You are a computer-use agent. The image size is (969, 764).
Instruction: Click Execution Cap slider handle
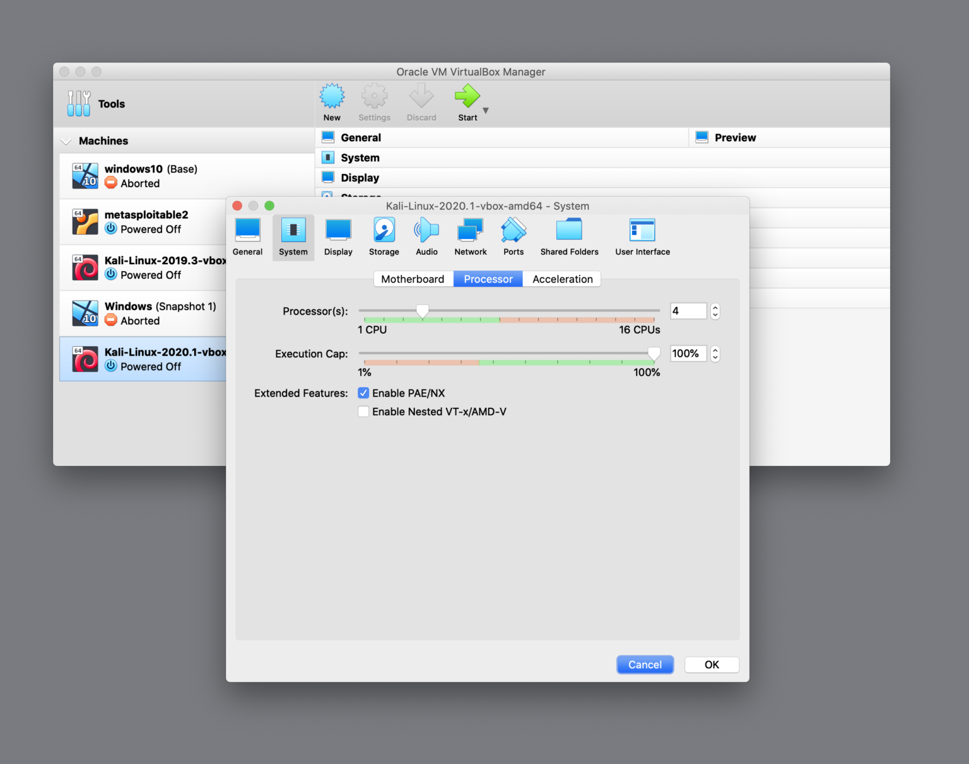pos(654,354)
